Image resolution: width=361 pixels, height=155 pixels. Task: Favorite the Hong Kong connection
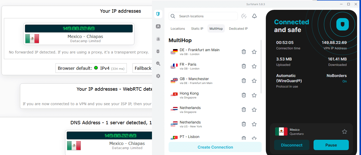click(254, 95)
